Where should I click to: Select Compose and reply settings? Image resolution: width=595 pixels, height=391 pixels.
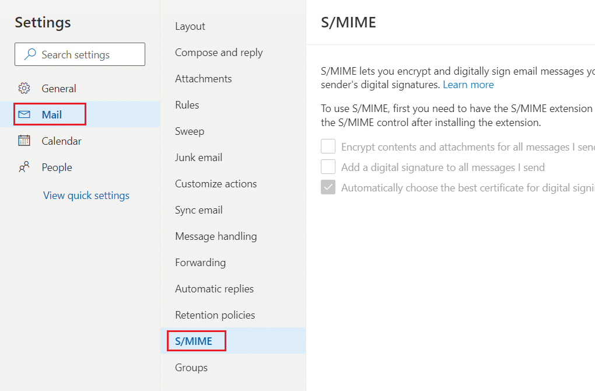coord(219,53)
